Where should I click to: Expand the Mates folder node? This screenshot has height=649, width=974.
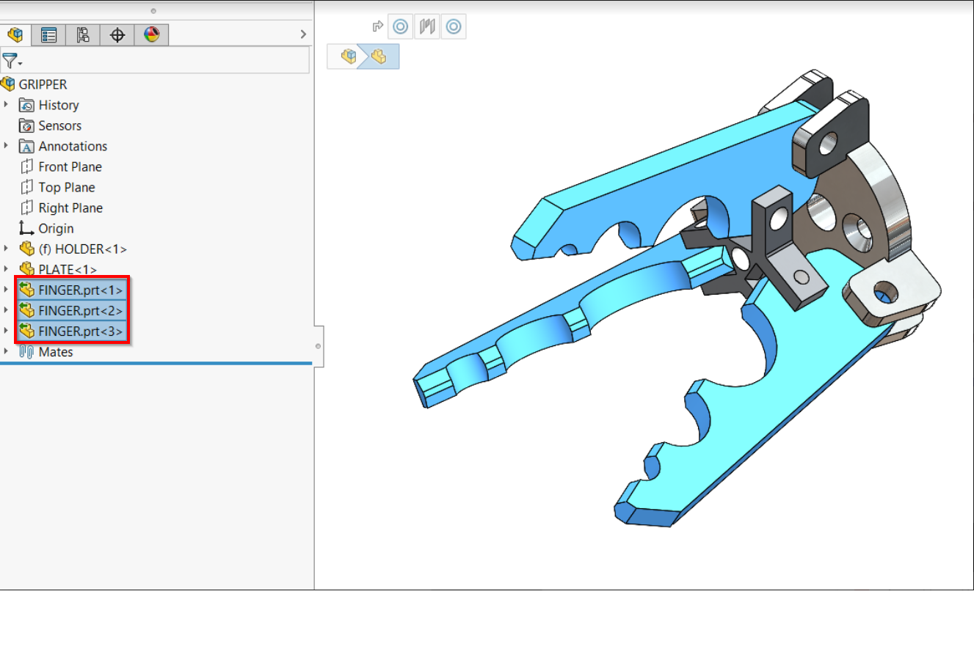click(x=7, y=351)
